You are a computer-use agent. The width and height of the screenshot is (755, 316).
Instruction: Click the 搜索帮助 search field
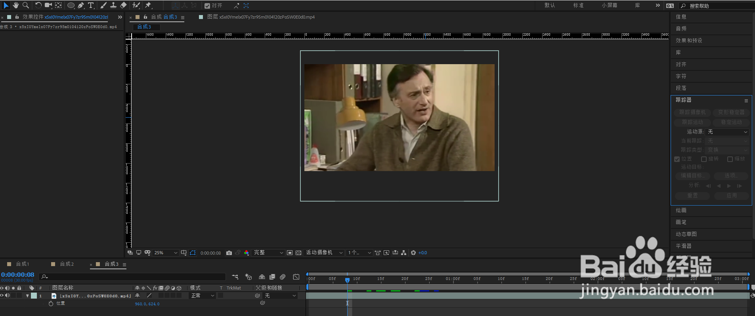(717, 6)
